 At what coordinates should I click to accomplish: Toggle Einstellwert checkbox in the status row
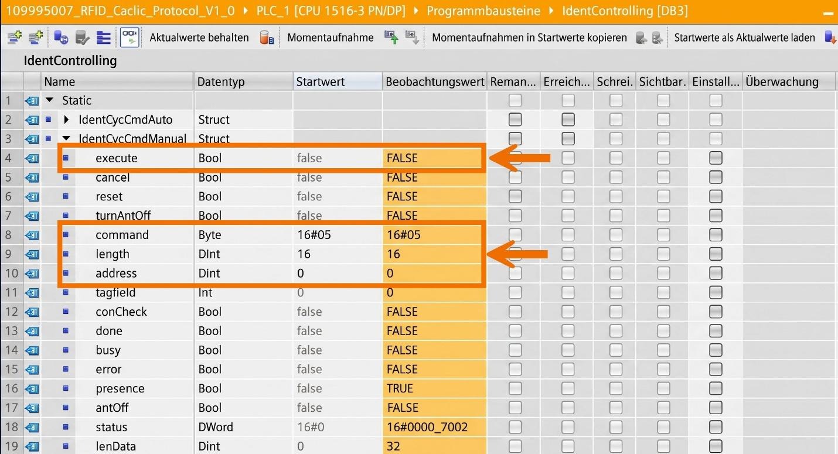pyautogui.click(x=716, y=427)
